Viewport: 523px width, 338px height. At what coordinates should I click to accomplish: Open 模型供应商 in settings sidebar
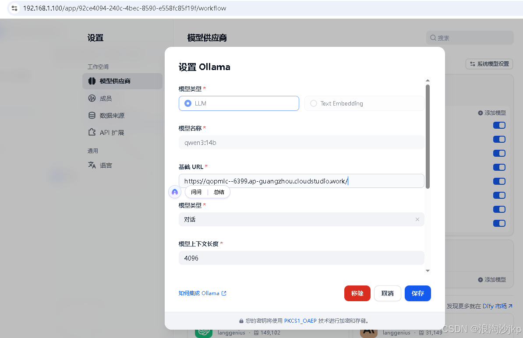(122, 81)
